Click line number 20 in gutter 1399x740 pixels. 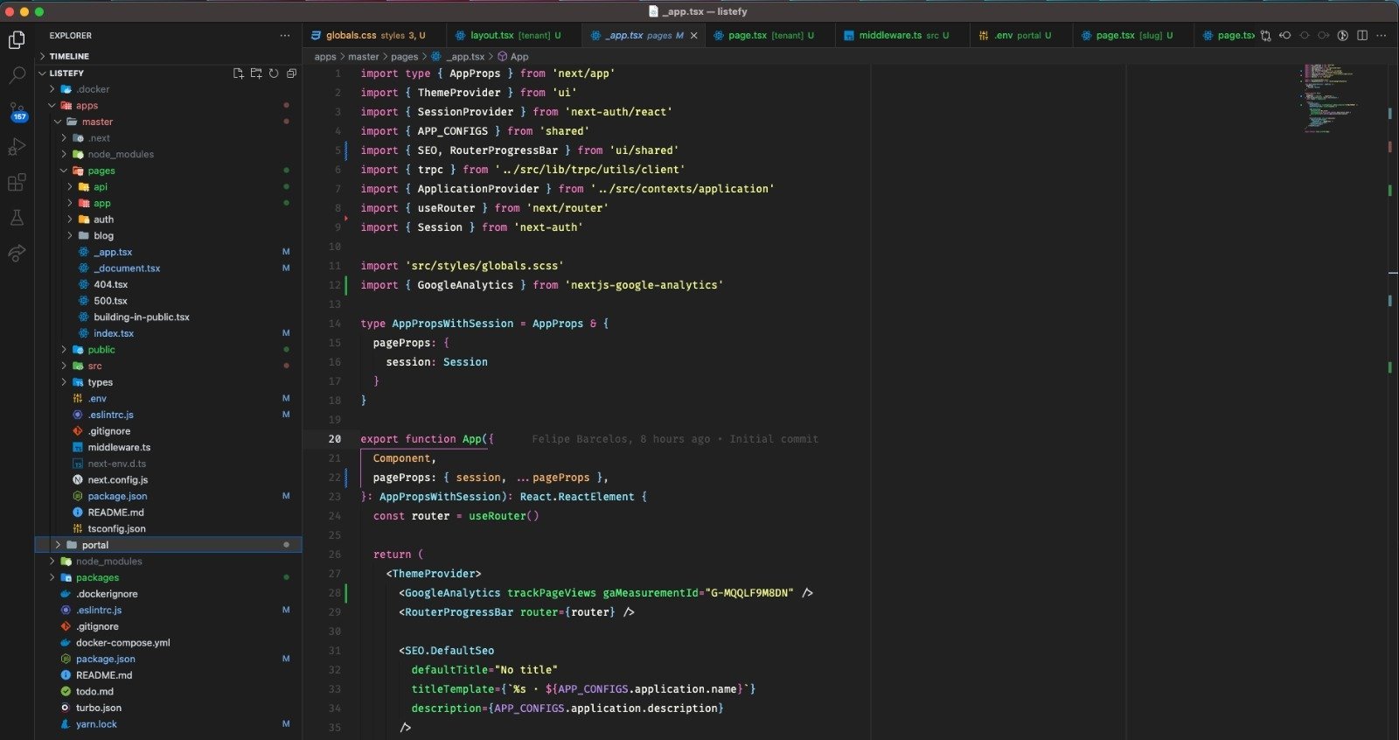point(335,439)
